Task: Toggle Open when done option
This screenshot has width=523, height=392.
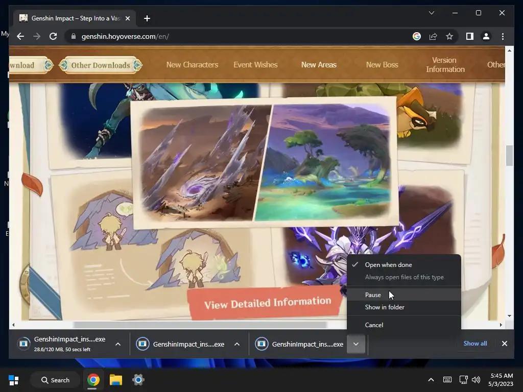Action: [x=404, y=265]
